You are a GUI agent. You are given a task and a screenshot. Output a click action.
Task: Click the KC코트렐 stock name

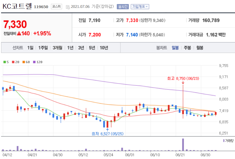pyautogui.click(x=17, y=6)
